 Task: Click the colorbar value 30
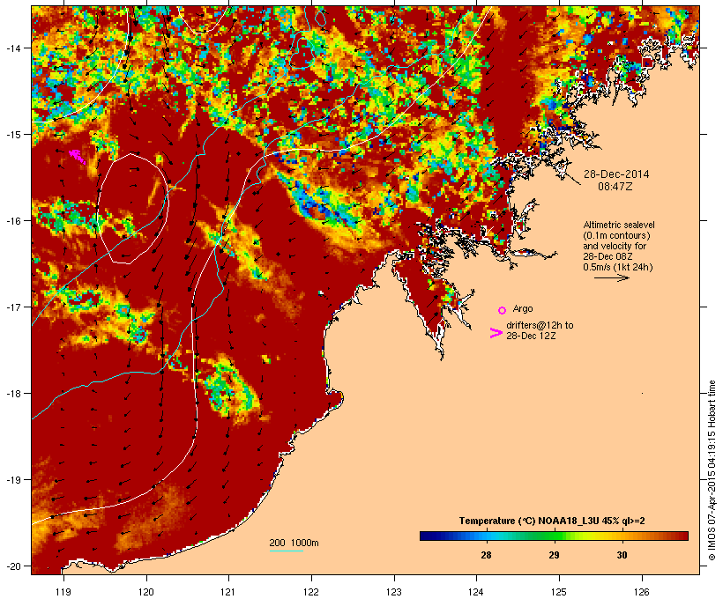click(x=622, y=555)
